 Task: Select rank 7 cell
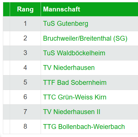tap(25, 112)
